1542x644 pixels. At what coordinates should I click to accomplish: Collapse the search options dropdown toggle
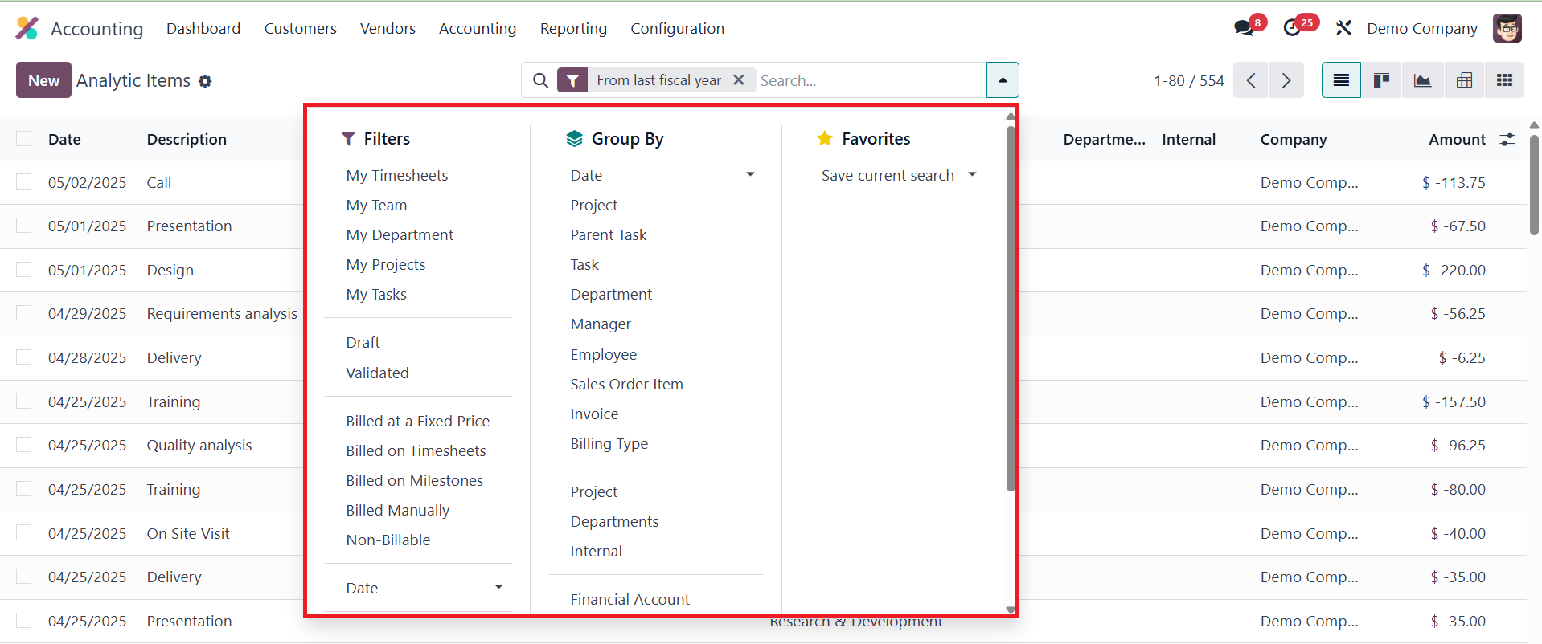(x=1003, y=80)
